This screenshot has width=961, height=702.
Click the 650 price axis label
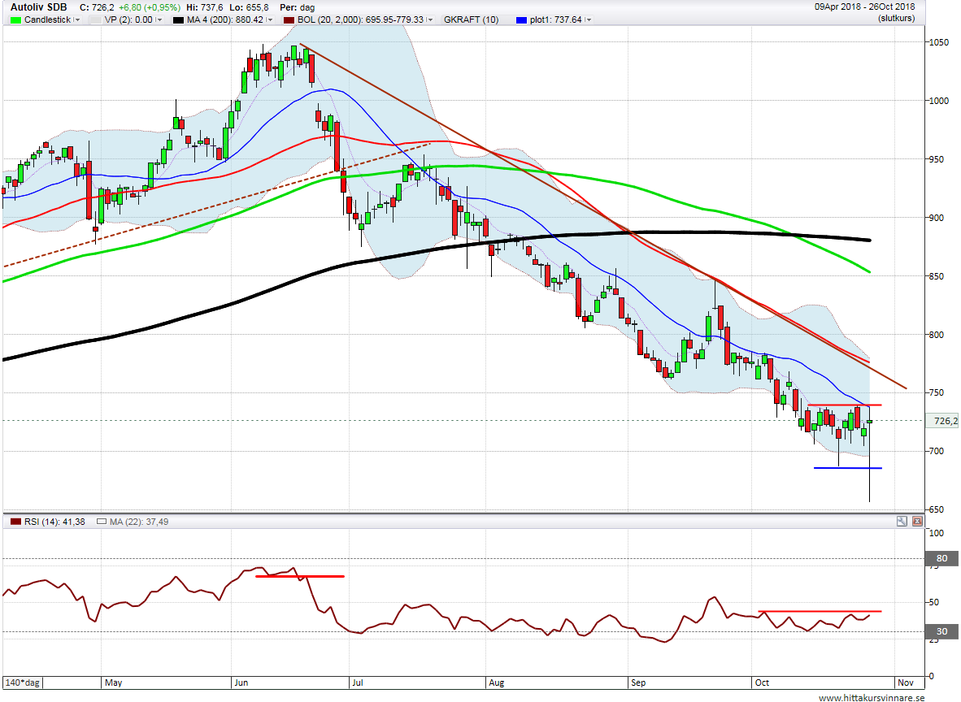point(937,509)
